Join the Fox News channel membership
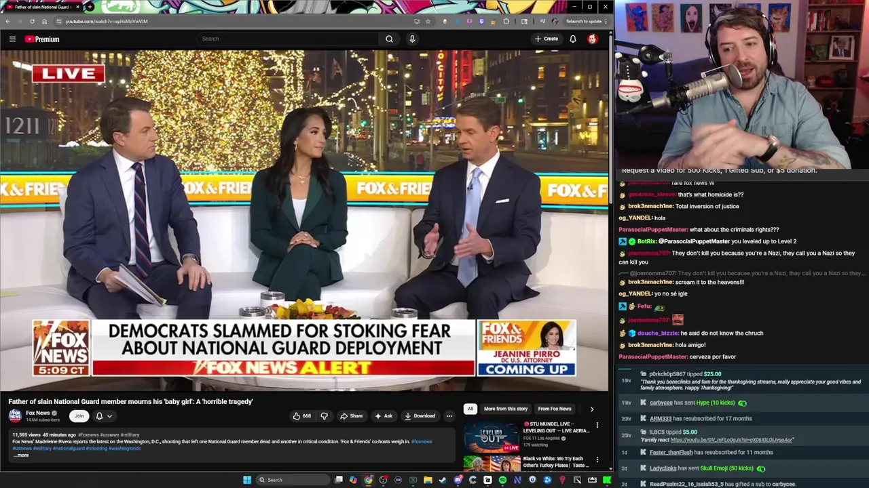The height and width of the screenshot is (488, 869). click(x=79, y=416)
